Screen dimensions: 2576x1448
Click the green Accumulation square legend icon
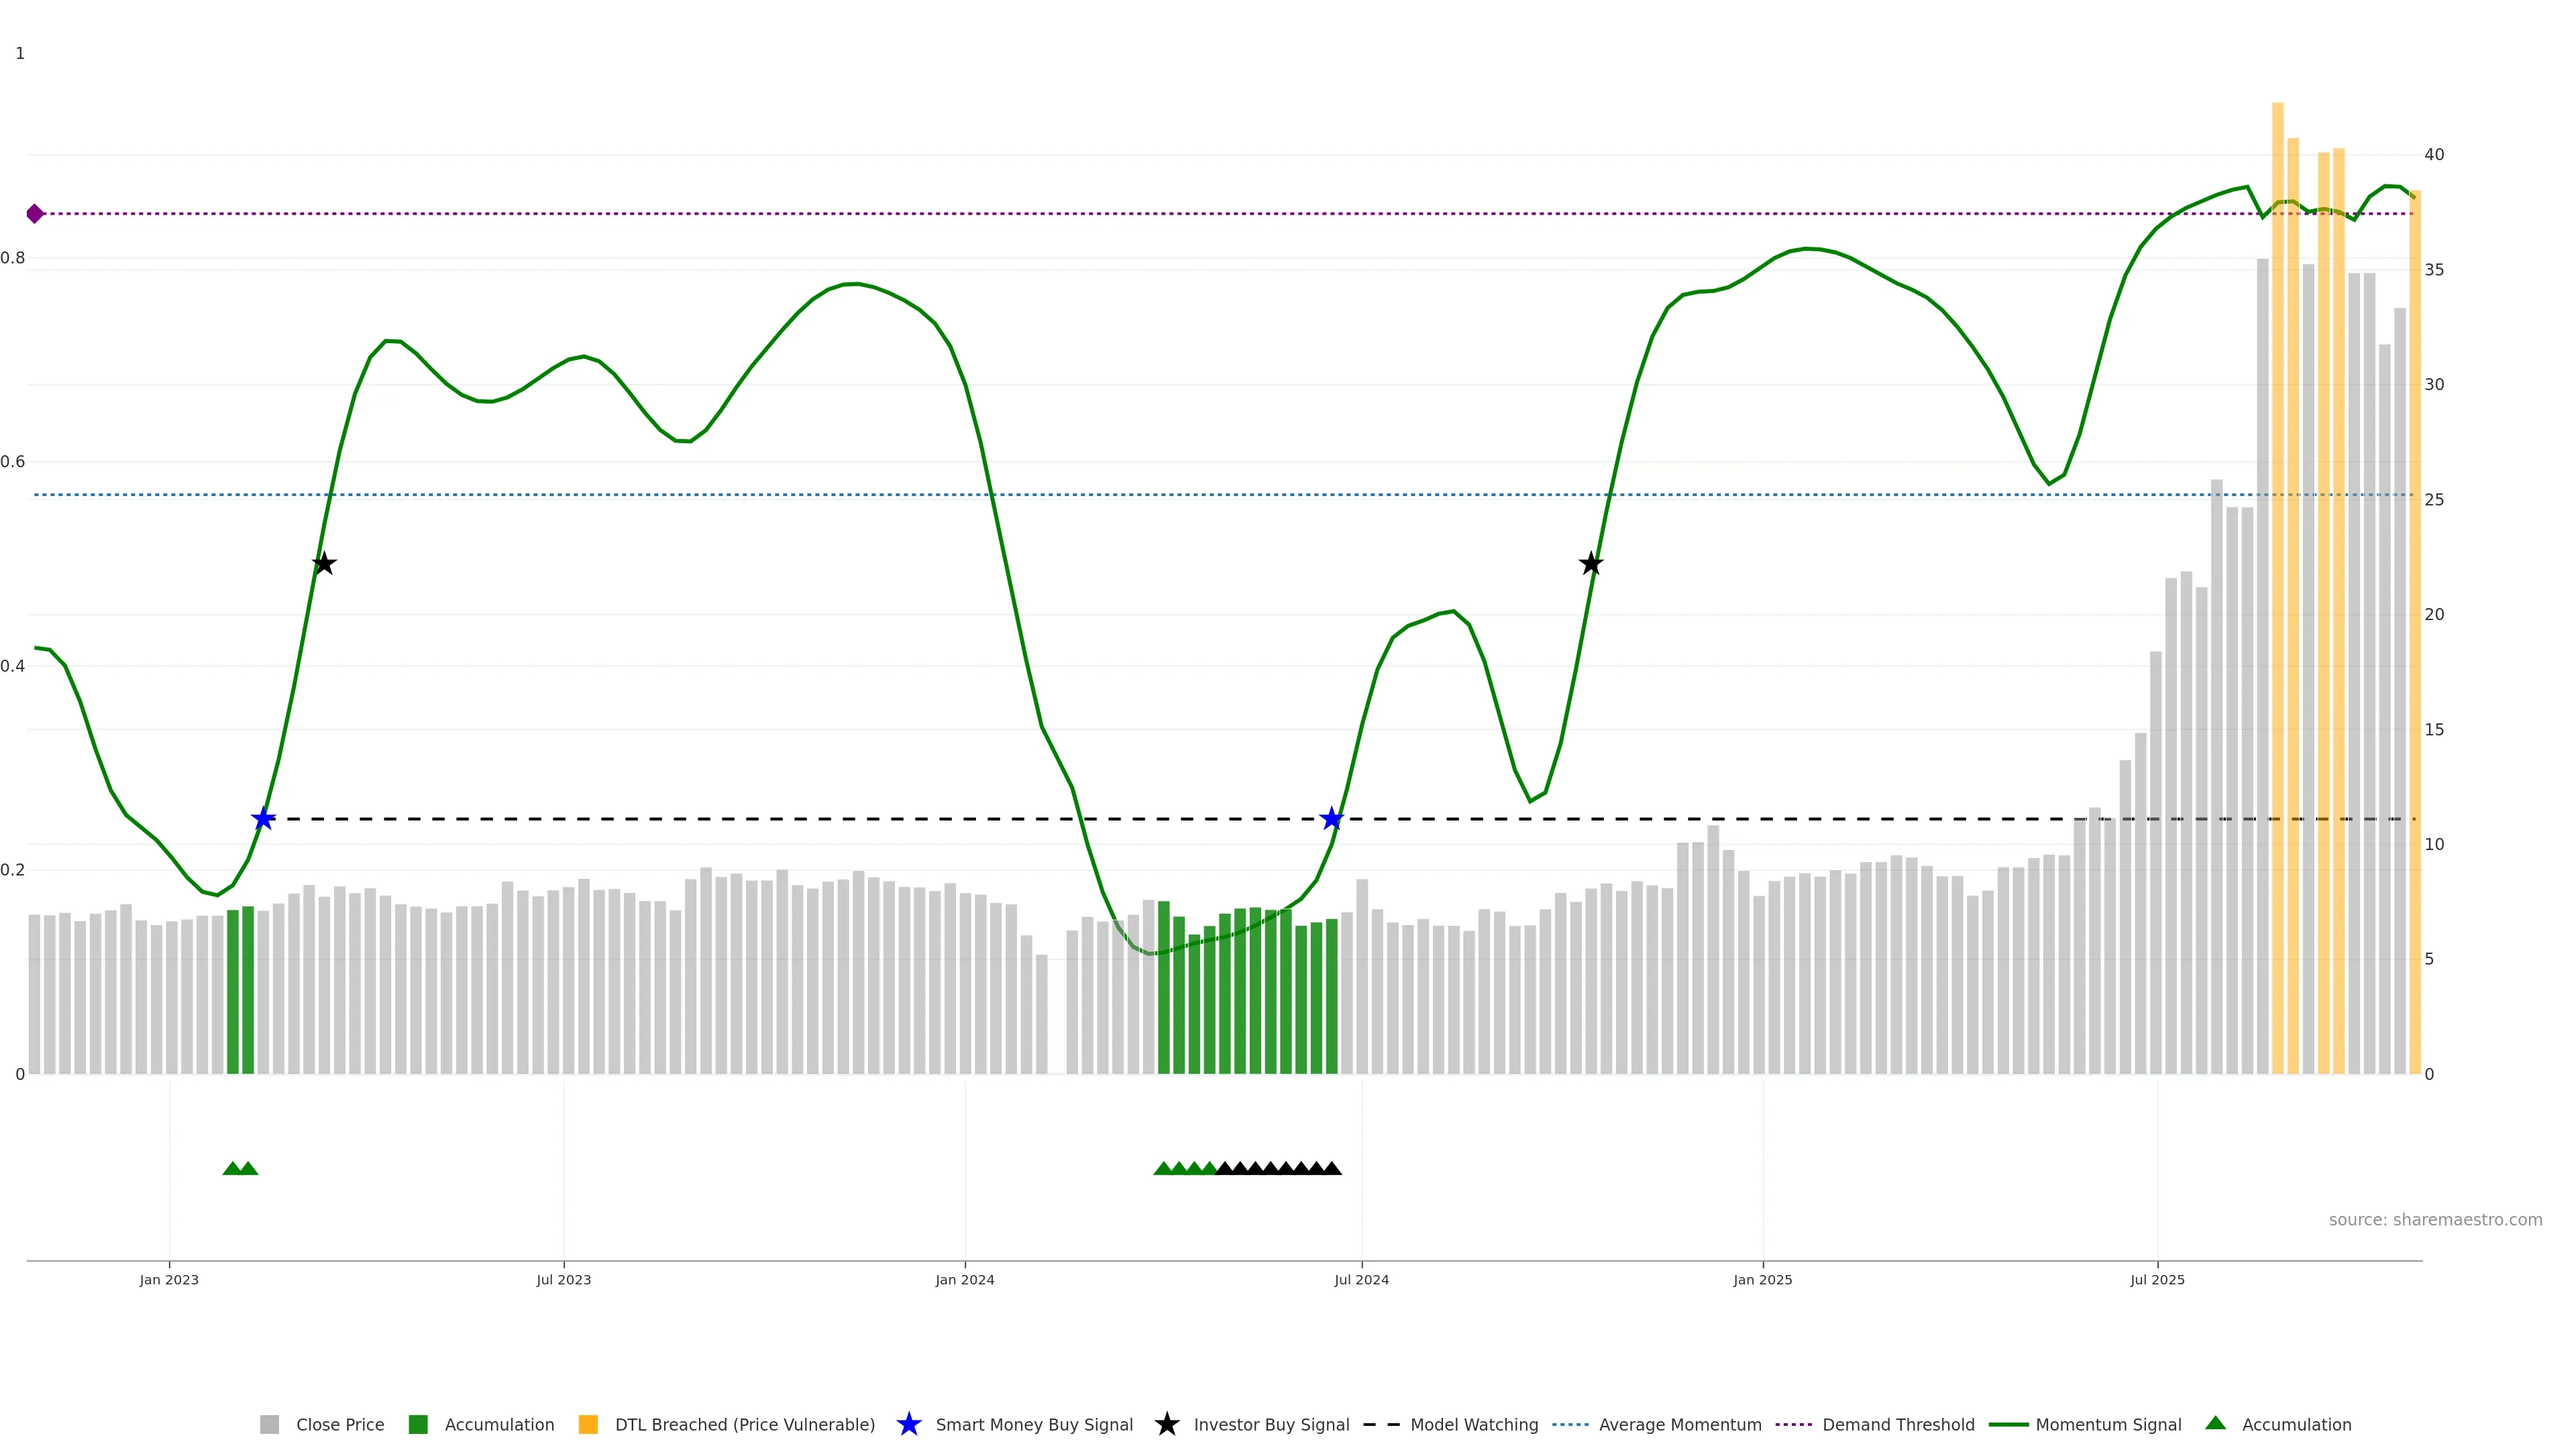[418, 1424]
